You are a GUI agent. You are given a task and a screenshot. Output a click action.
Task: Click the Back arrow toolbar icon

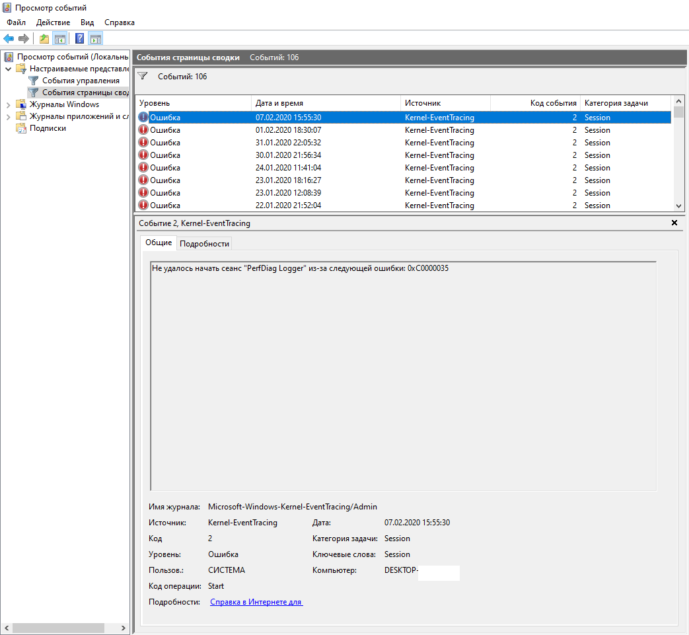click(x=9, y=39)
